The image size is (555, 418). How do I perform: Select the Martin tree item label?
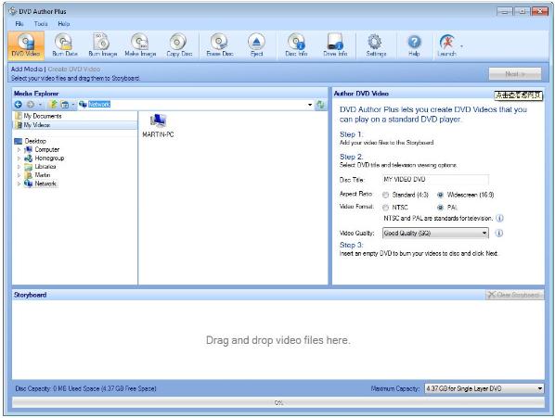point(43,175)
